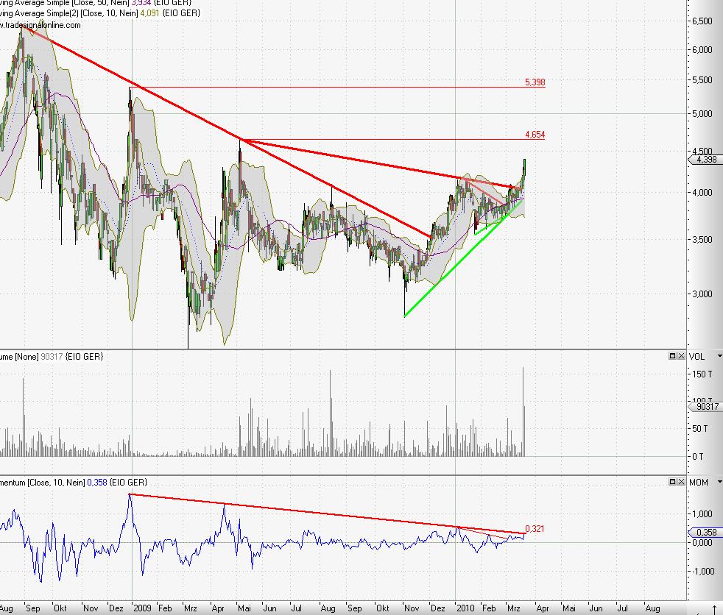
Task: Click the 2009 label on the time axis
Action: (x=142, y=608)
